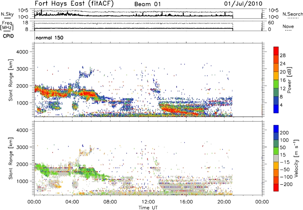Select the 'Freq. [MHz]' axis label

(x=7, y=25)
